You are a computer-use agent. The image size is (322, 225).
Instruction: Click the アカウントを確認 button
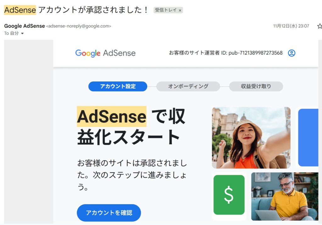point(109,213)
